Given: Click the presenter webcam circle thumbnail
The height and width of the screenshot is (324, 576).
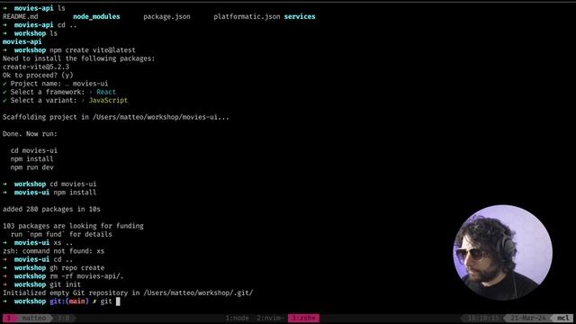Looking at the screenshot, I should 502,252.
